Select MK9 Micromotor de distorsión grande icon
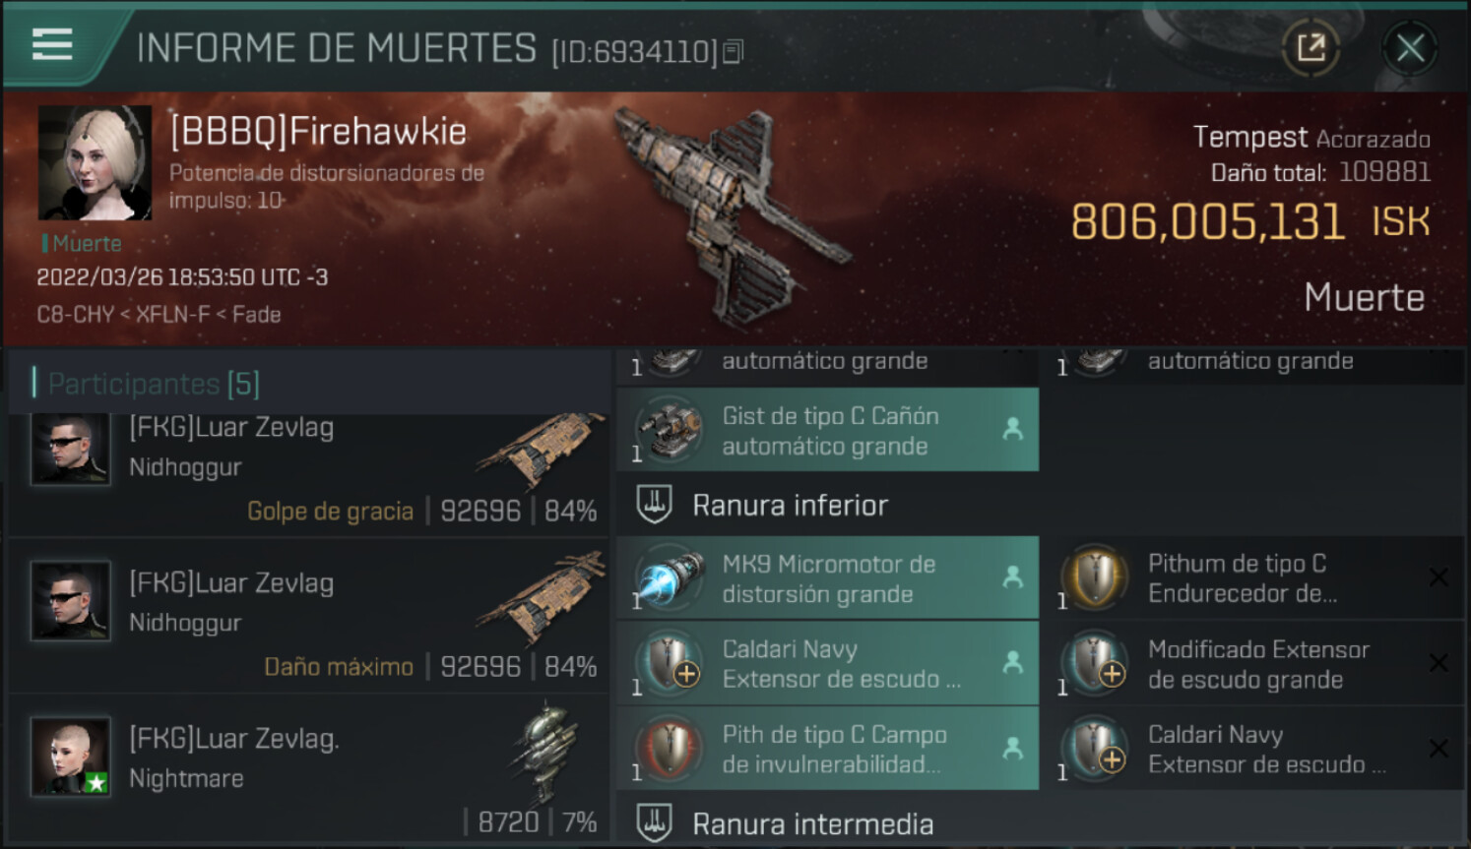This screenshot has height=849, width=1471. pyautogui.click(x=670, y=577)
